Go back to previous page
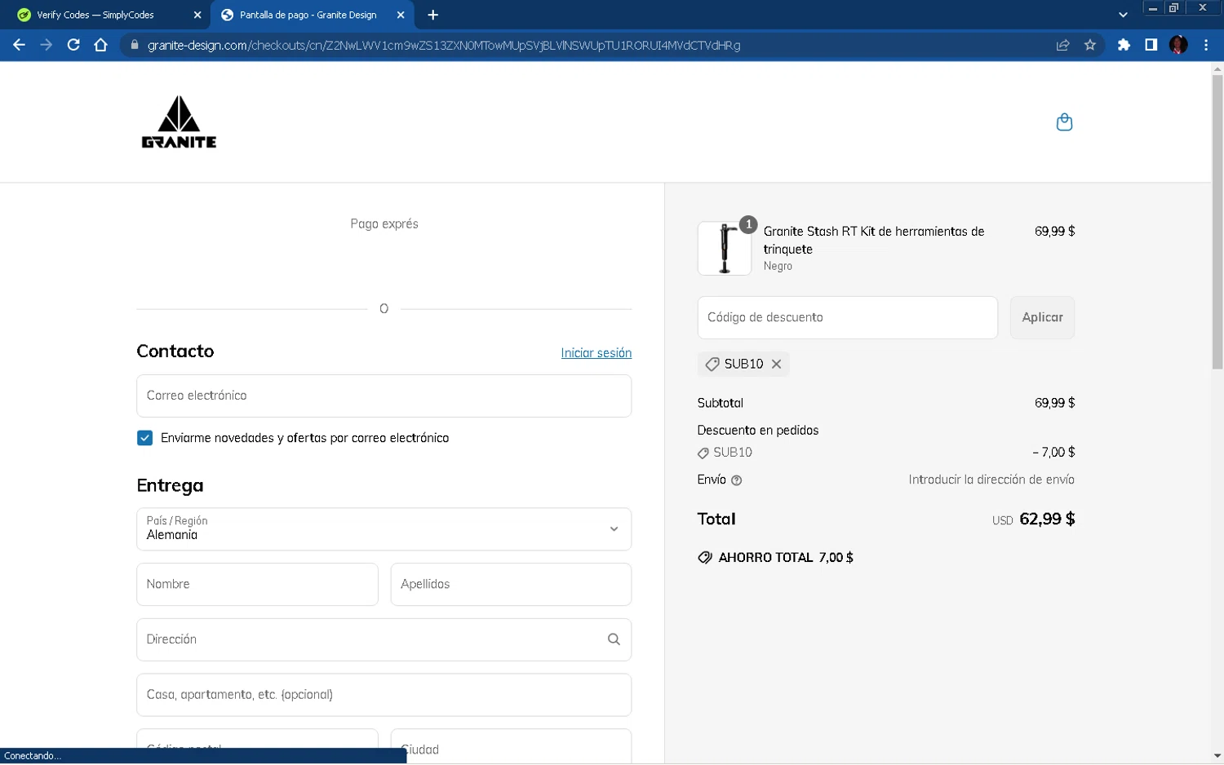1224x765 pixels. 19,45
